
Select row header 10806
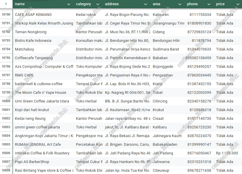point(6,153)
